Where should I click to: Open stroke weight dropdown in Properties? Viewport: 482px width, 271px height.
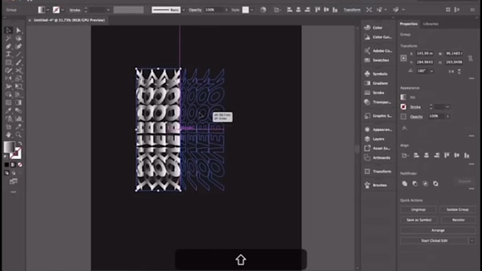(x=447, y=107)
